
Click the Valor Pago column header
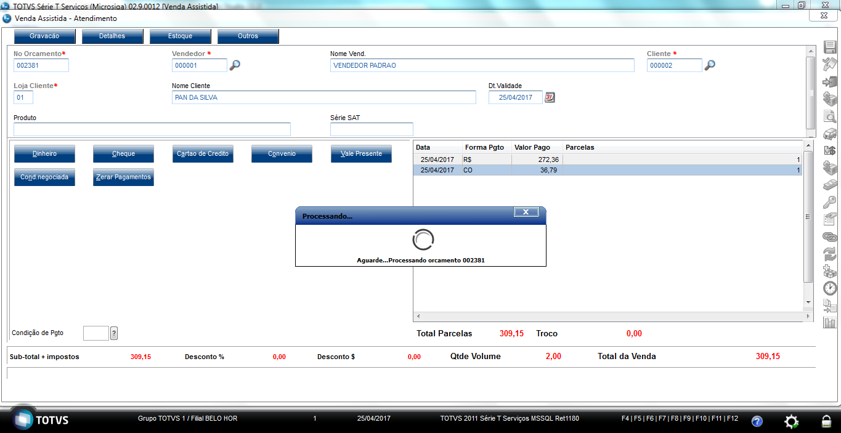click(537, 147)
